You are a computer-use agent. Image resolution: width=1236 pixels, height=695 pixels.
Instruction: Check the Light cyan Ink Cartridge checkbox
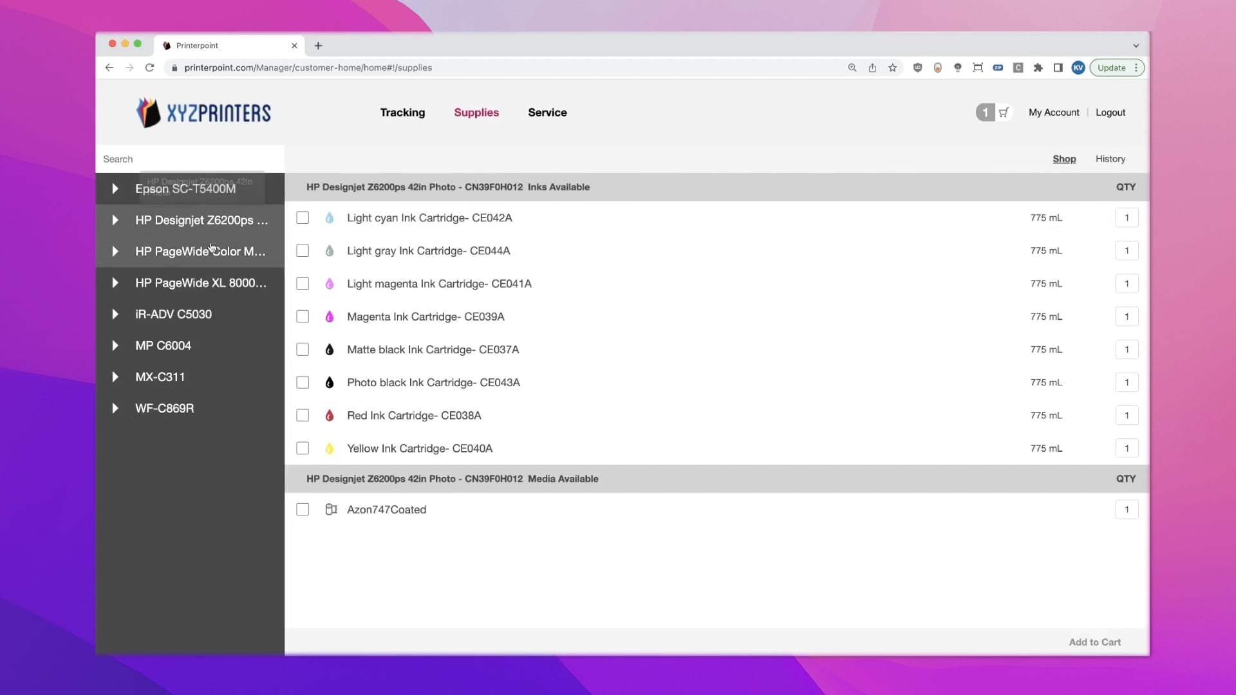tap(303, 218)
